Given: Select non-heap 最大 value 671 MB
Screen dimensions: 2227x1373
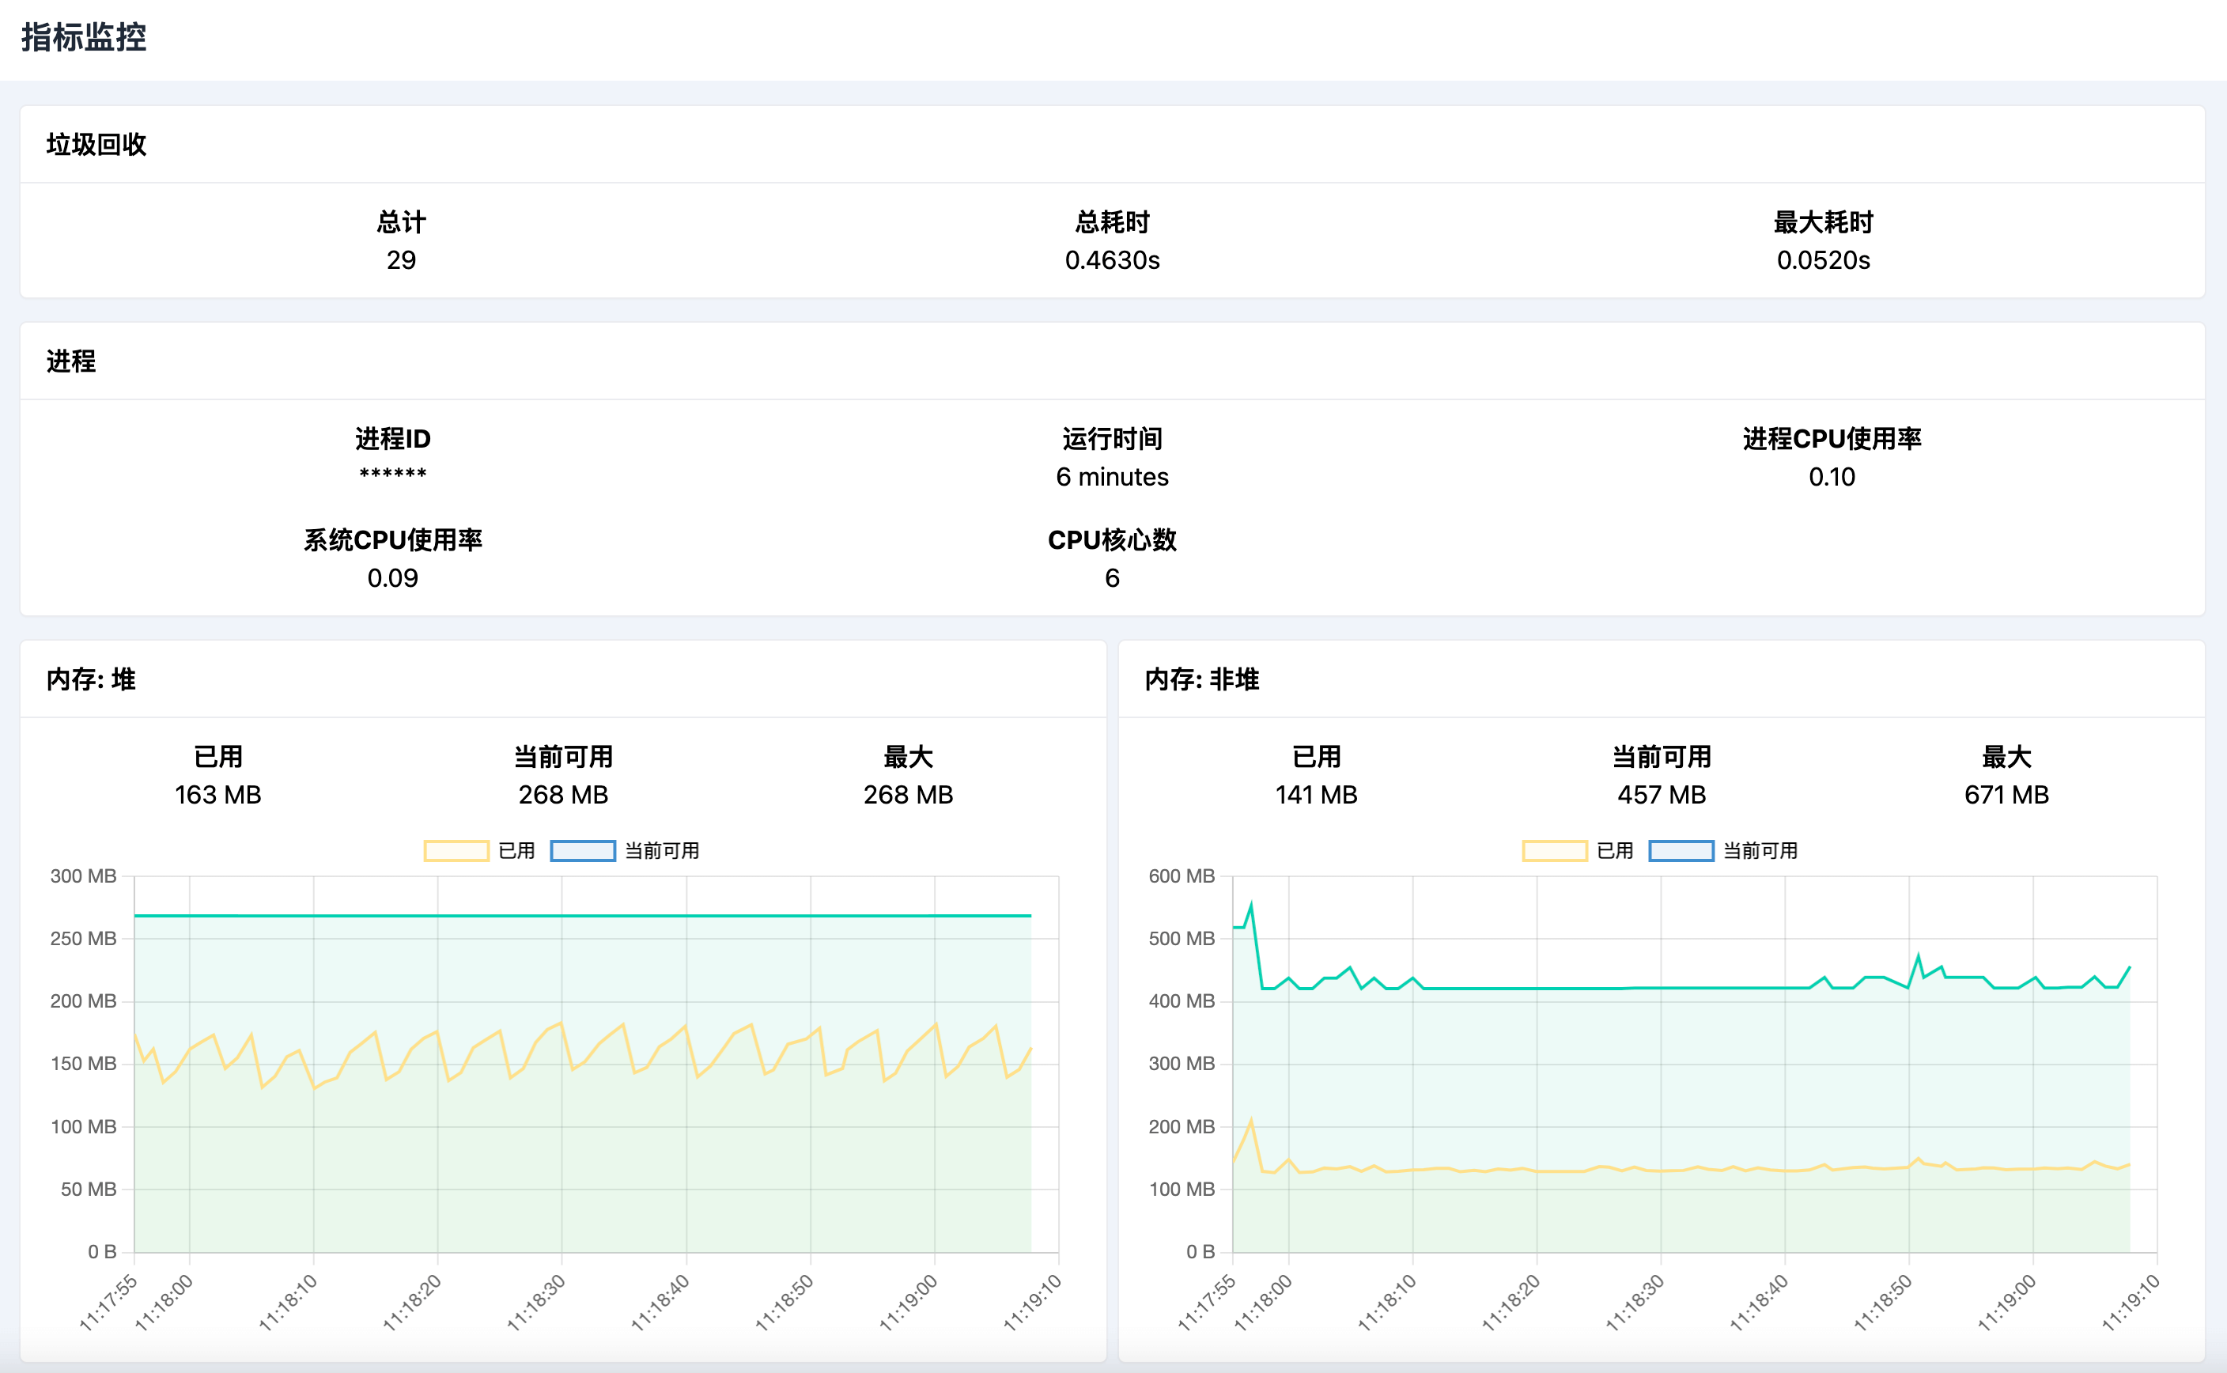Looking at the screenshot, I should tap(2006, 796).
